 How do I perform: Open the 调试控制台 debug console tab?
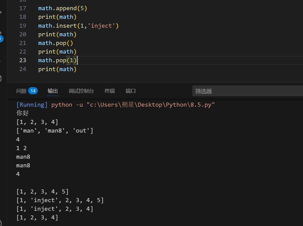tap(81, 91)
